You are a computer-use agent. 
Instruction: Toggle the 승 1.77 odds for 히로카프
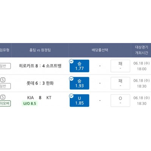(79, 66)
